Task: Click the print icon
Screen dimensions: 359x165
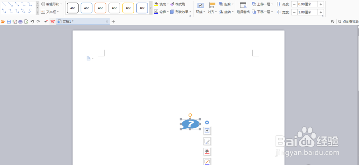Action: click(20, 22)
